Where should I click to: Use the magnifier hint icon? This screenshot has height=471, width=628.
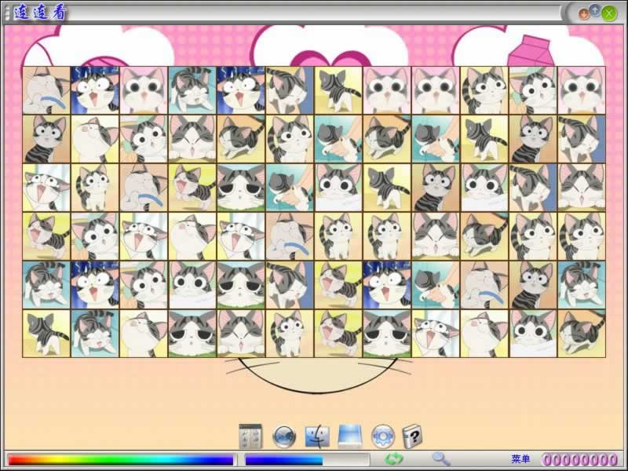coord(440,459)
